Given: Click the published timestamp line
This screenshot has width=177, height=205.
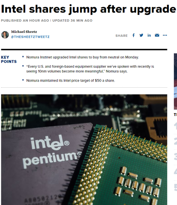Looking at the screenshot, I should coord(47,21).
